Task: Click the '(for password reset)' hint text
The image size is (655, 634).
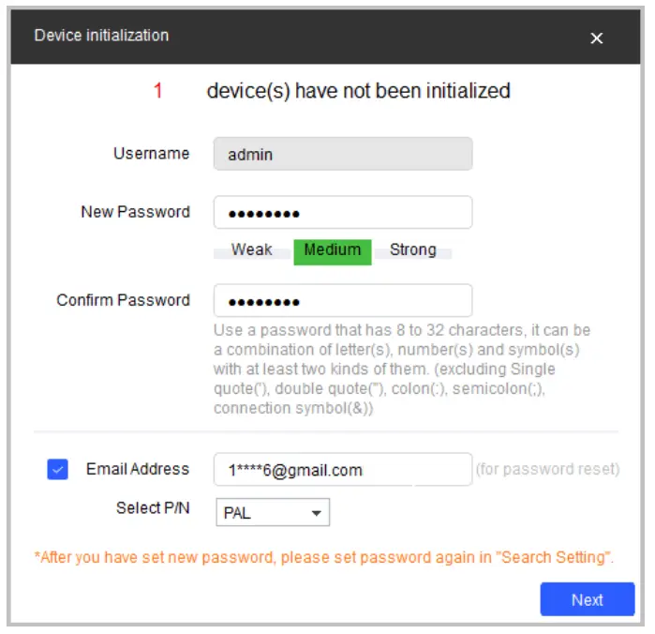Action: tap(547, 469)
